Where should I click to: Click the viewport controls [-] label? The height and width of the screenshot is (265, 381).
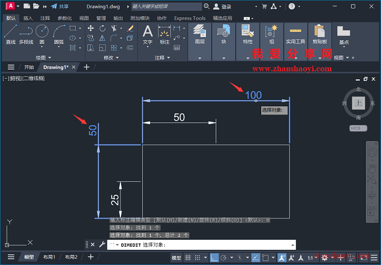point(6,79)
